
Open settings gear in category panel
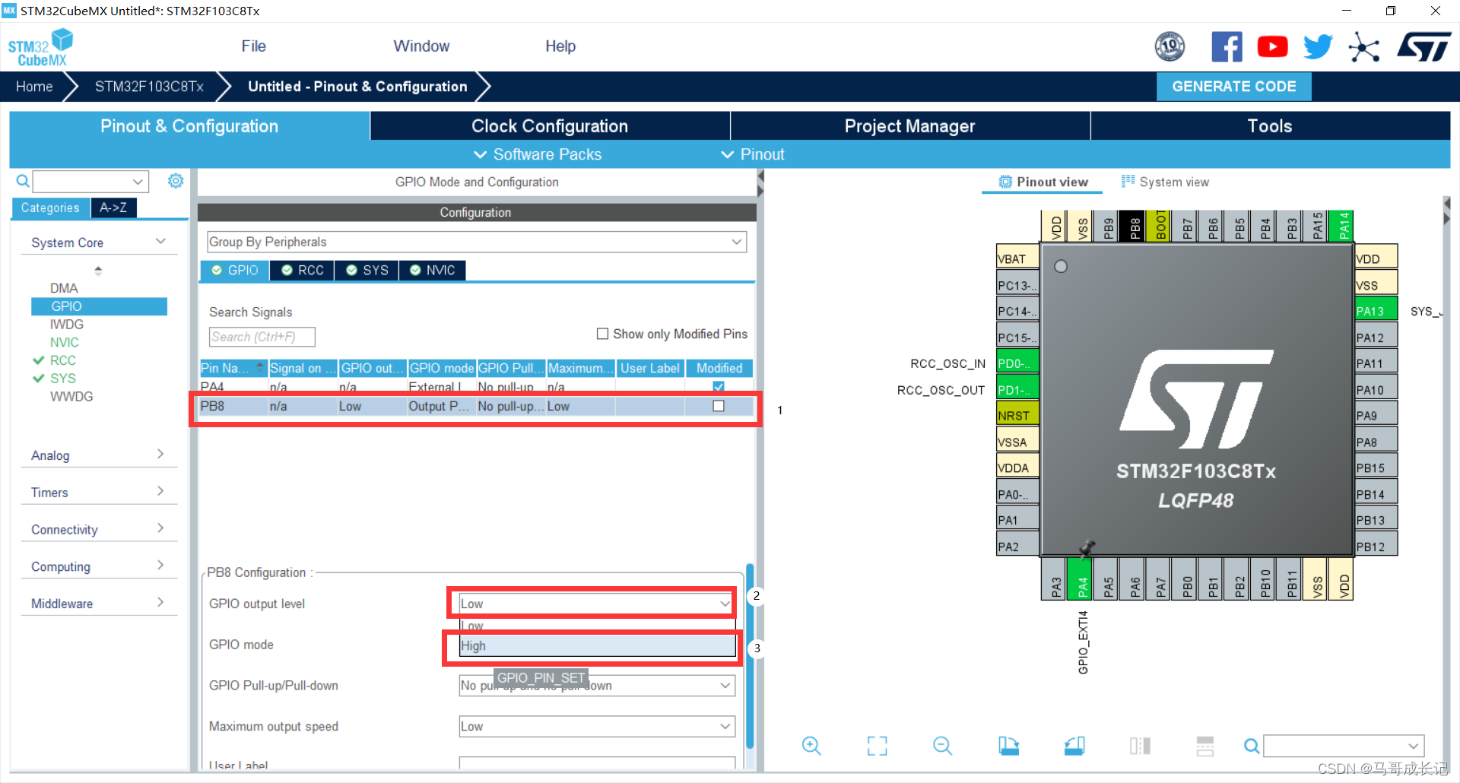(x=176, y=181)
